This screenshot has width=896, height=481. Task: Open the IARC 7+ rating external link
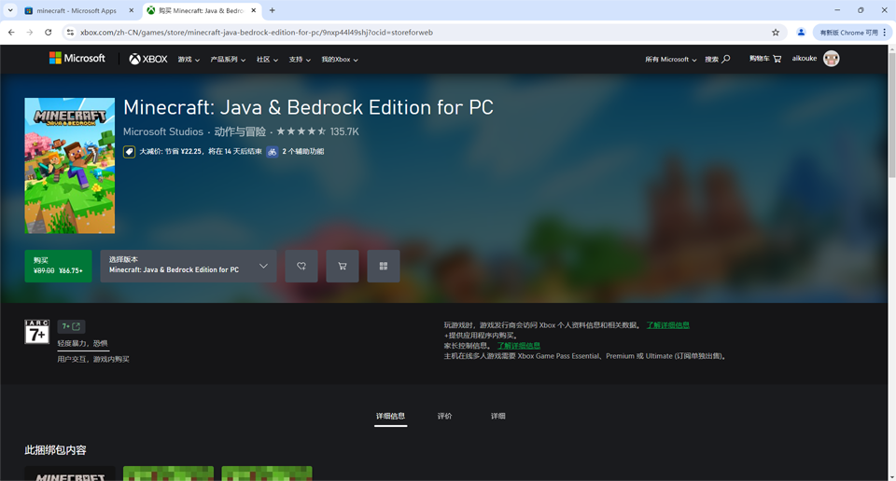tap(72, 326)
